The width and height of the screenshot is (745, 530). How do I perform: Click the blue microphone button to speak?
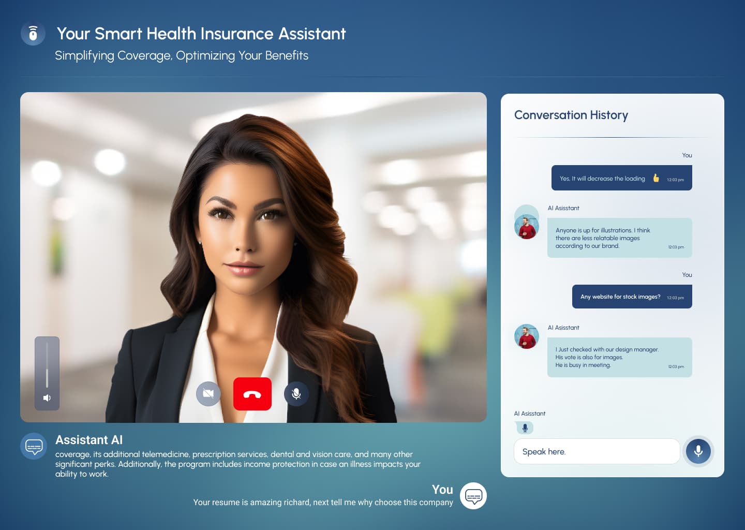(698, 451)
